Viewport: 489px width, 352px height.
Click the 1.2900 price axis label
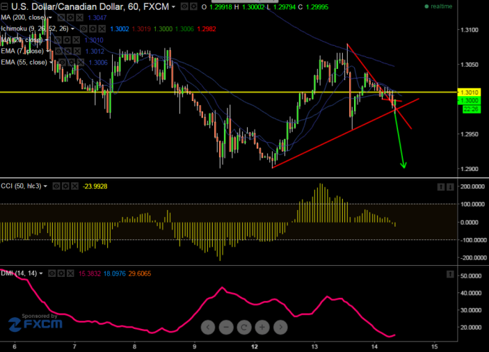pos(470,169)
